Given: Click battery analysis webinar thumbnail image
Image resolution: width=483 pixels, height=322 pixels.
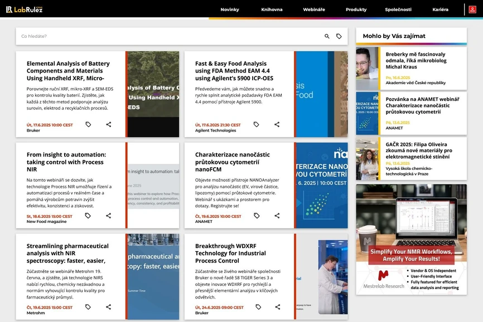Looking at the screenshot, I should (153, 94).
